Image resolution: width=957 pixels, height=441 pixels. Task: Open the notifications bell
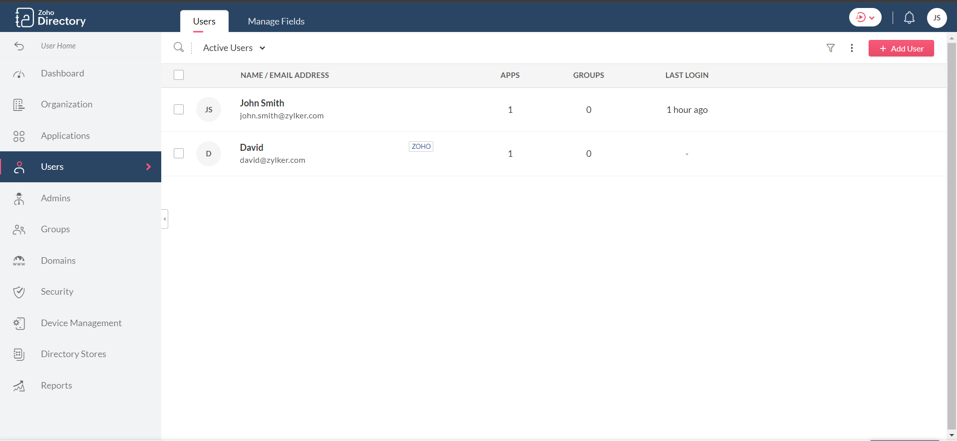click(909, 18)
